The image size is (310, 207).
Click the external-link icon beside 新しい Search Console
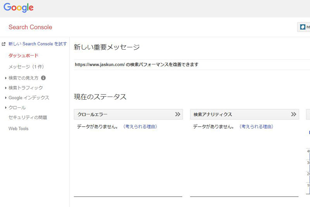[3, 44]
